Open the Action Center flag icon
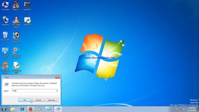Viewport: 199px width, 112px height. click(178, 109)
